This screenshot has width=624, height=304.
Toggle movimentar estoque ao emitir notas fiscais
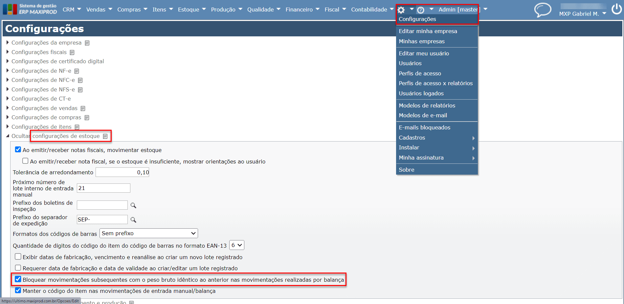[x=18, y=150]
